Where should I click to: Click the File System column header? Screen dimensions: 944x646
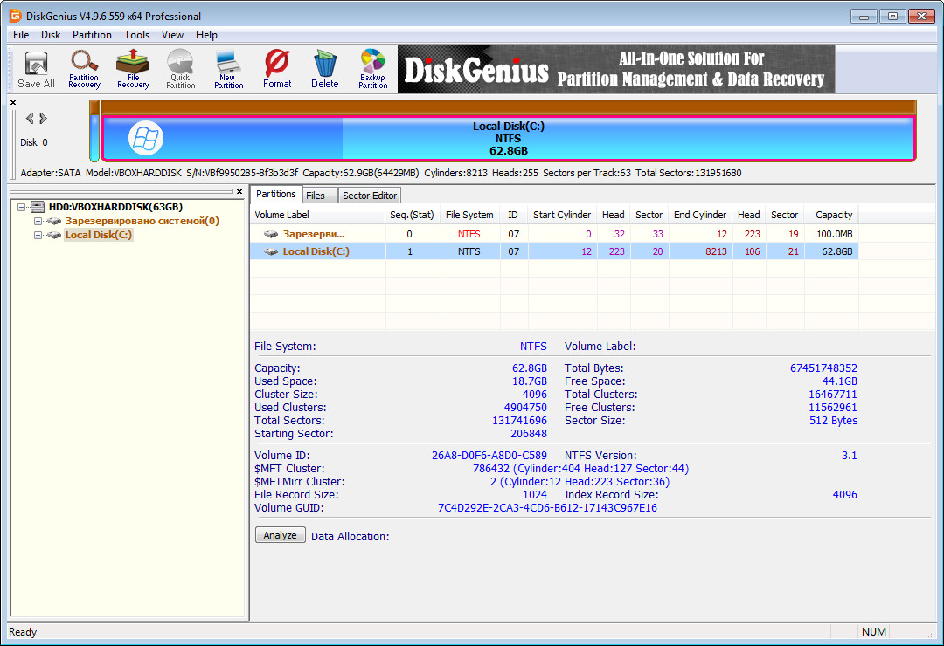pos(469,215)
